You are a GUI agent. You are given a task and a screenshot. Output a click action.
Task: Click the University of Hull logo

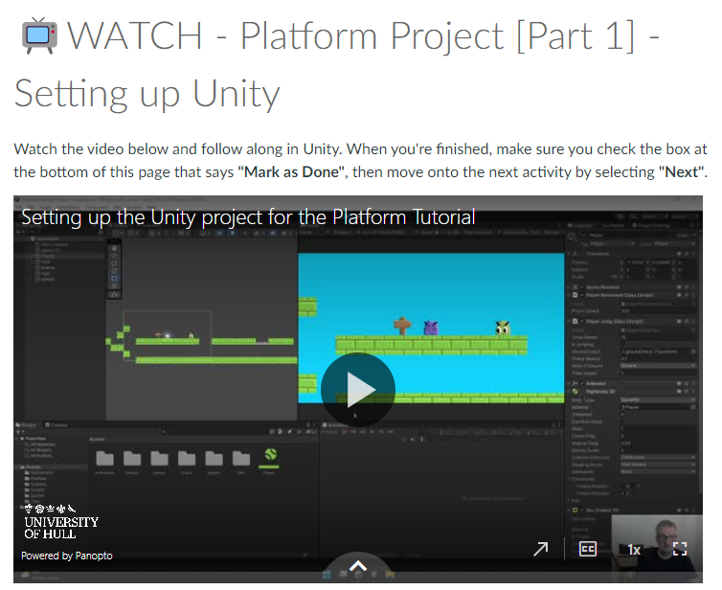click(x=61, y=521)
